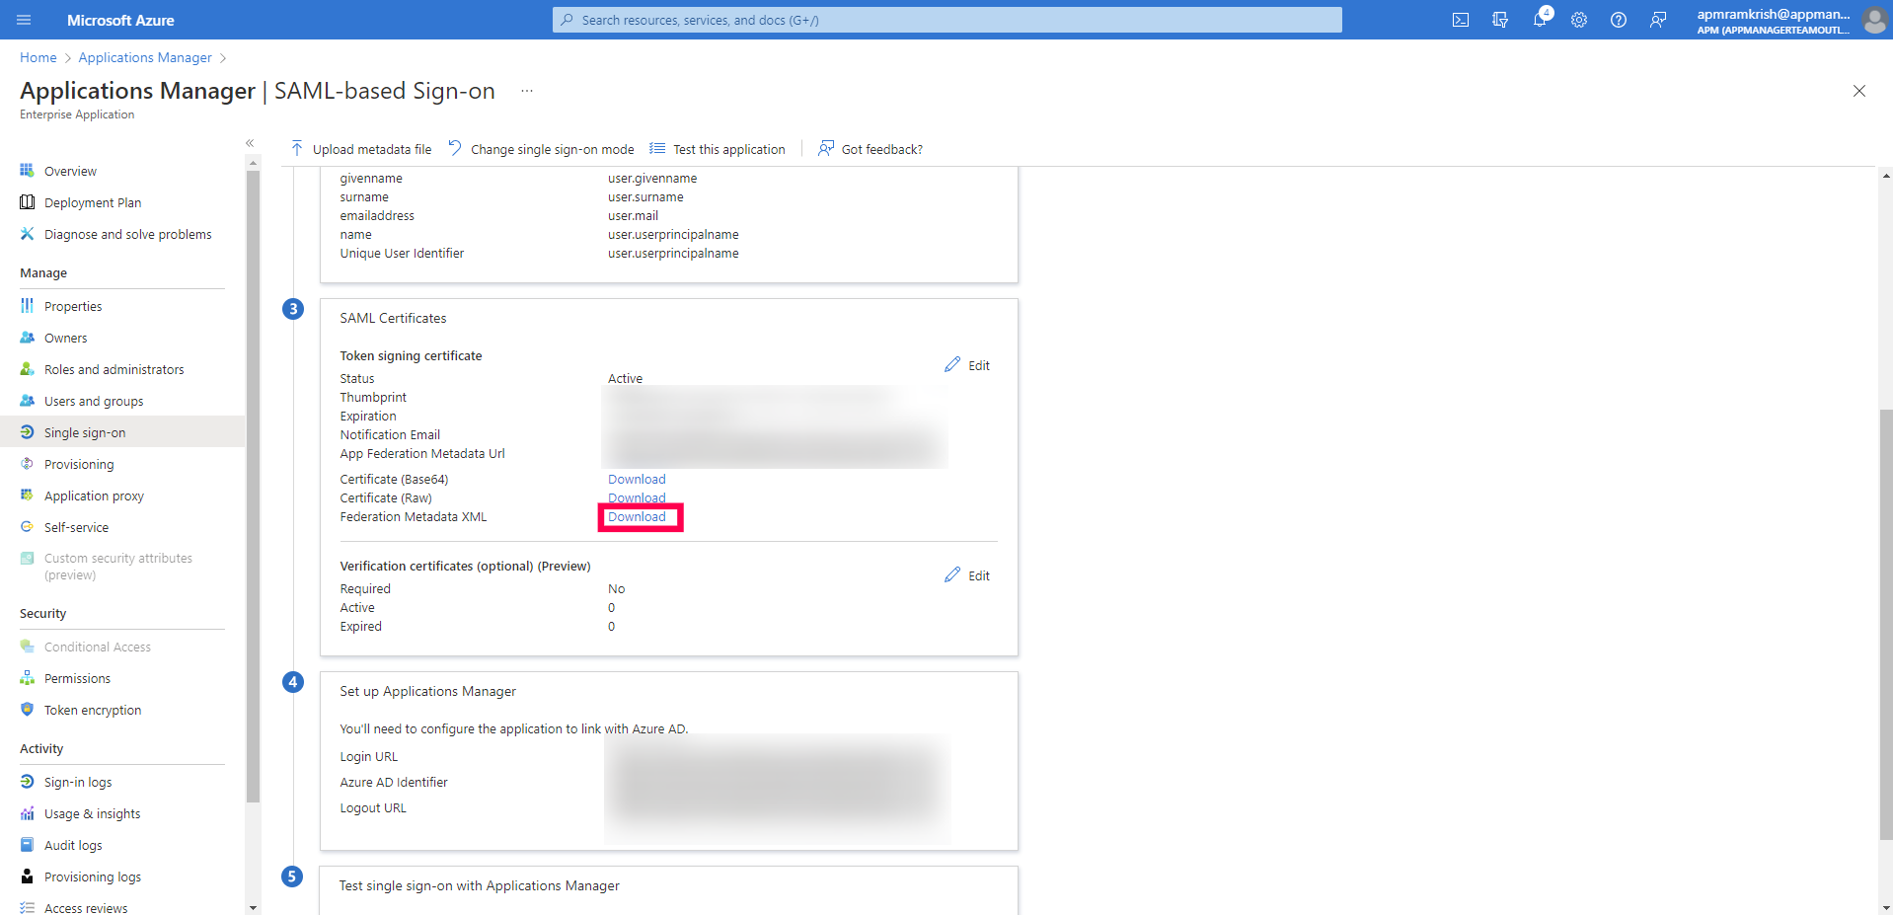Open Cloud Shell from top bar

pyautogui.click(x=1461, y=20)
